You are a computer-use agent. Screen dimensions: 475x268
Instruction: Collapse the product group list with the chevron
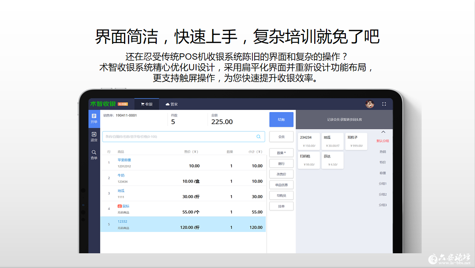(383, 131)
